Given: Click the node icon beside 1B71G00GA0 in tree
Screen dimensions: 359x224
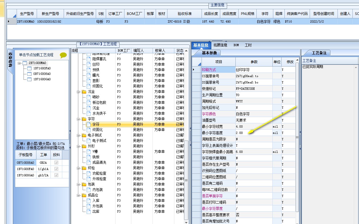Looking at the screenshot, I should click(29, 79).
